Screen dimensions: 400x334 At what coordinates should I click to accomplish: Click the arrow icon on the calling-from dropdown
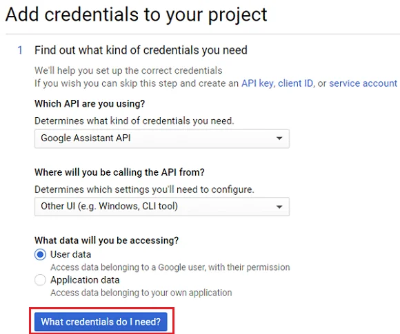279,207
